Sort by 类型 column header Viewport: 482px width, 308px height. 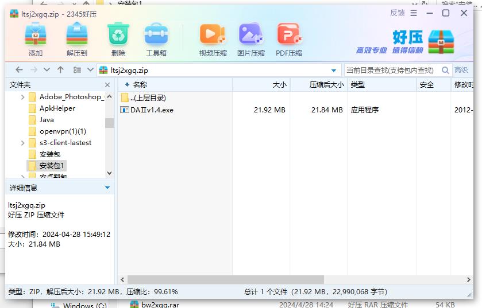(x=381, y=85)
